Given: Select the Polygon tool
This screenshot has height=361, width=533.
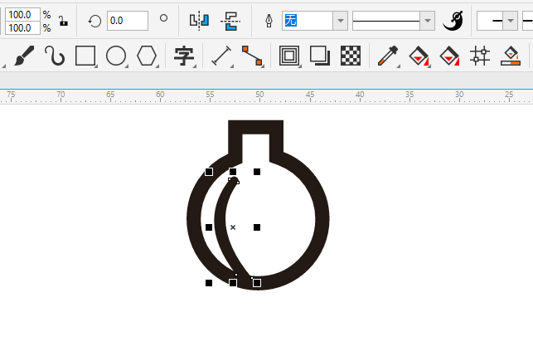Looking at the screenshot, I should tap(147, 56).
